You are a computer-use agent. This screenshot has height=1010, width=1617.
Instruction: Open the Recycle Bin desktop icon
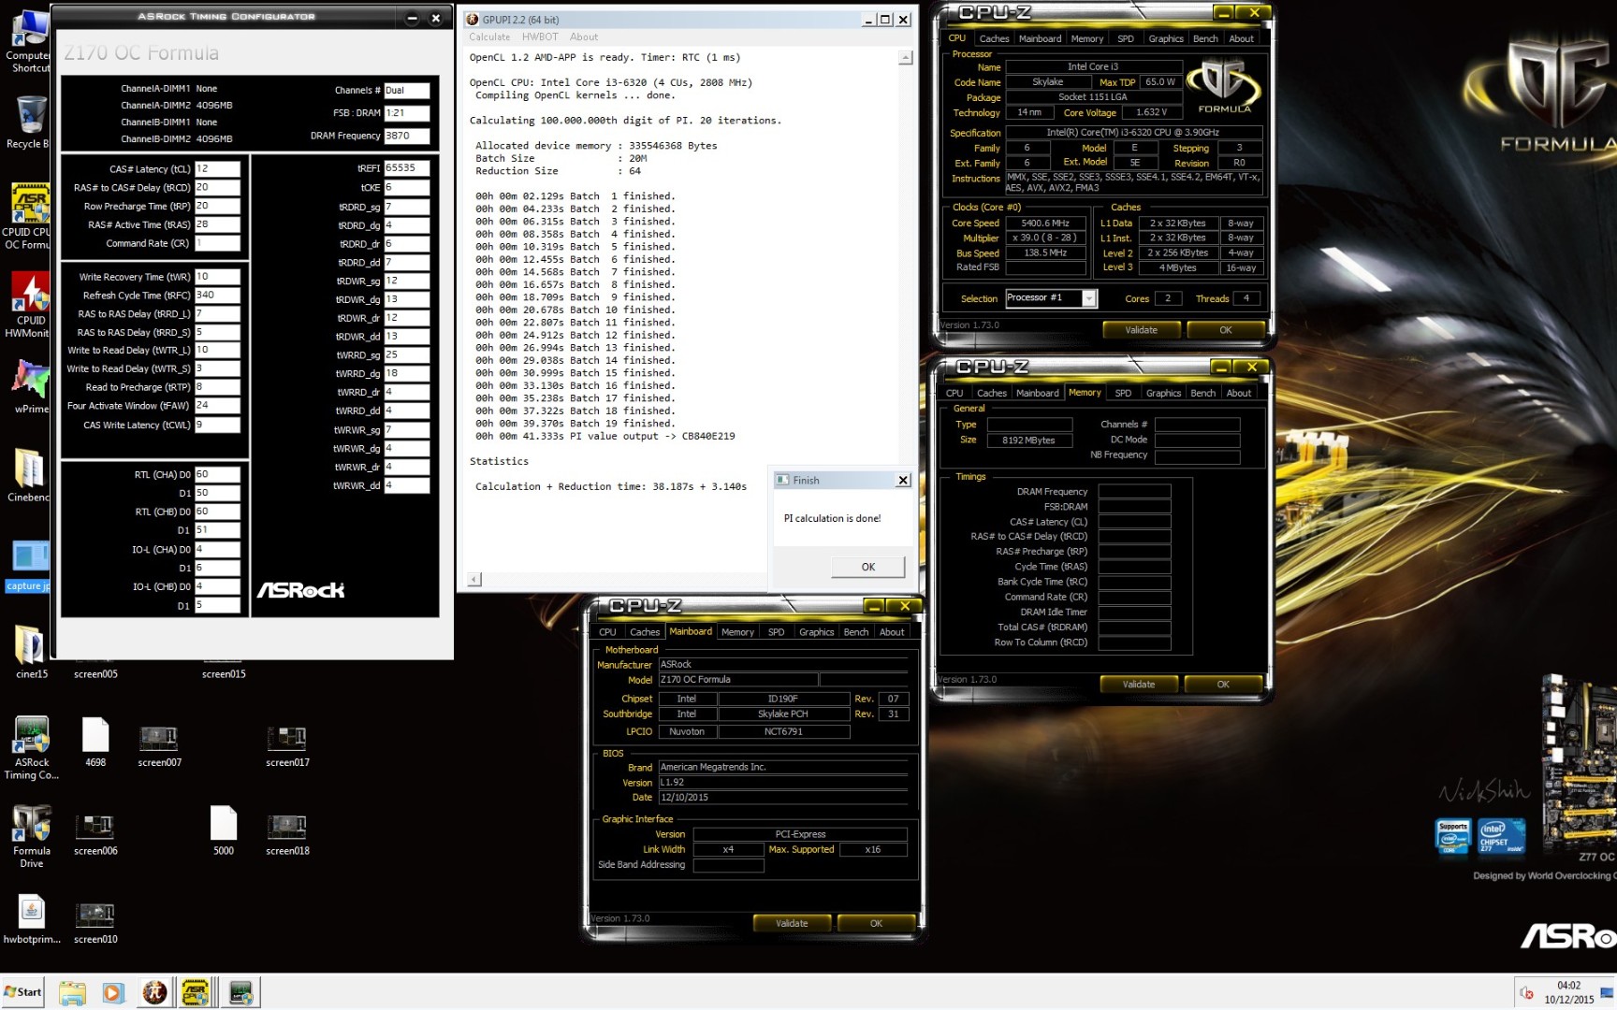30,122
